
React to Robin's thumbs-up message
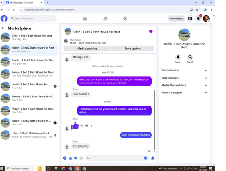[x=82, y=125]
